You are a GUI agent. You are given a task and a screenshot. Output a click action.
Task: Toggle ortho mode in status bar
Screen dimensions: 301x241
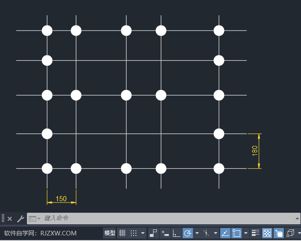point(176,233)
